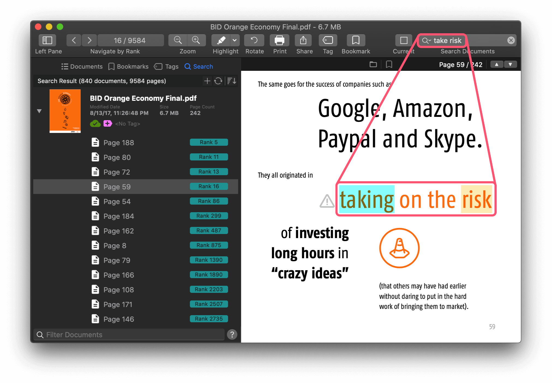This screenshot has height=383, width=552.
Task: Clear the take risk search query
Action: [511, 40]
